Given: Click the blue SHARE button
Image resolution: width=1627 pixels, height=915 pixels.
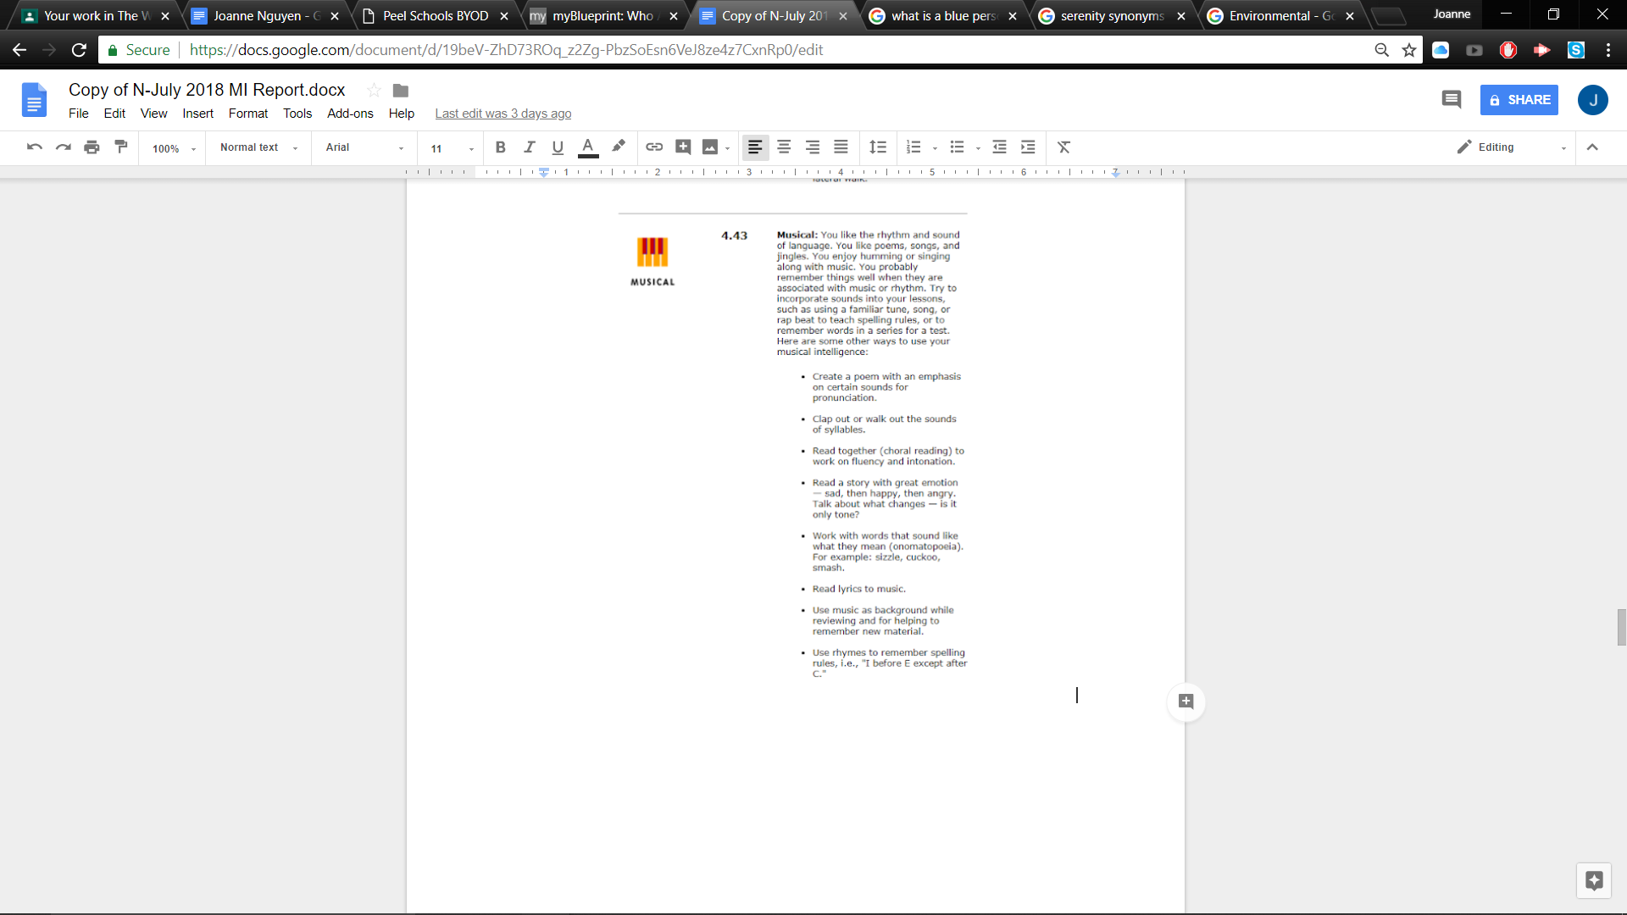Looking at the screenshot, I should click(x=1519, y=100).
